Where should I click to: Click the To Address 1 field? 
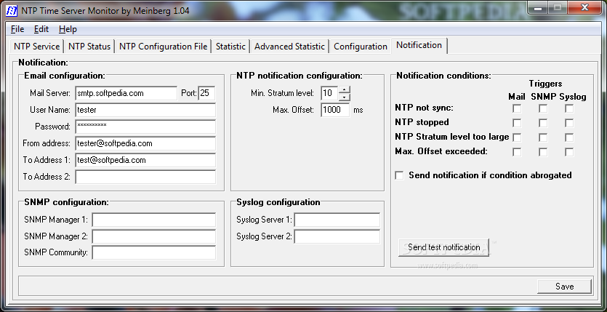click(x=145, y=160)
